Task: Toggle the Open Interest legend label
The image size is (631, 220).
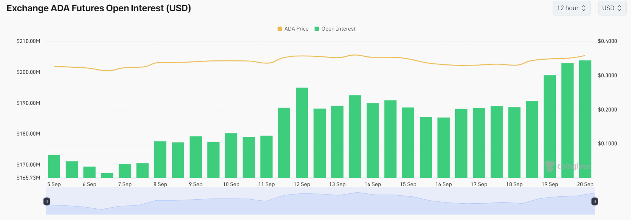Action: click(x=338, y=29)
